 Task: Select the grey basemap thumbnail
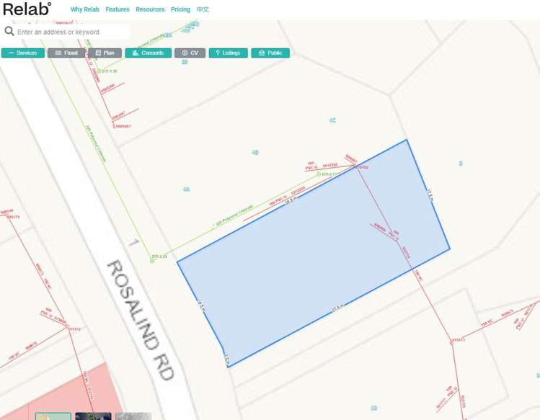click(x=133, y=416)
